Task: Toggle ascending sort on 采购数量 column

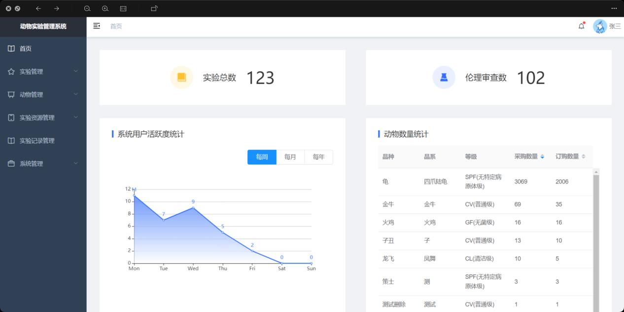Action: click(542, 155)
